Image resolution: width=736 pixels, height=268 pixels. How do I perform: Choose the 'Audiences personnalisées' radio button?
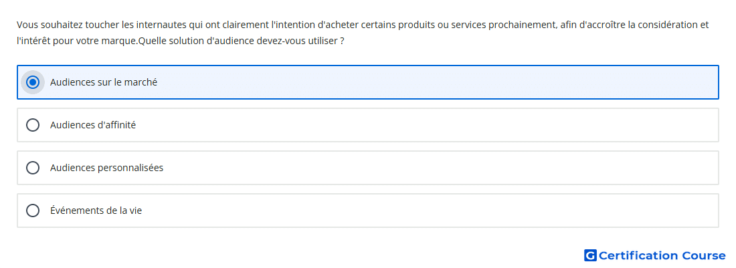point(32,168)
